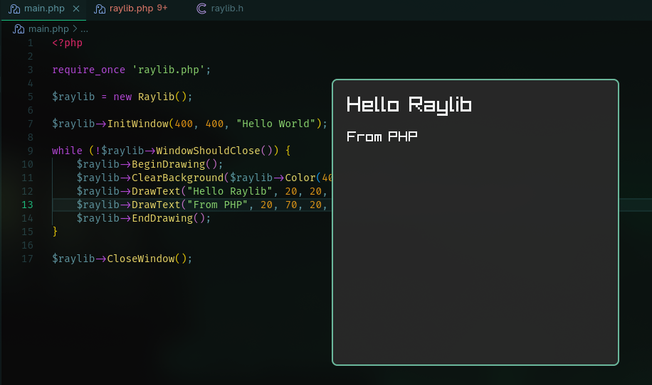Click the 'raylib.php' string in require_once

[x=169, y=70]
